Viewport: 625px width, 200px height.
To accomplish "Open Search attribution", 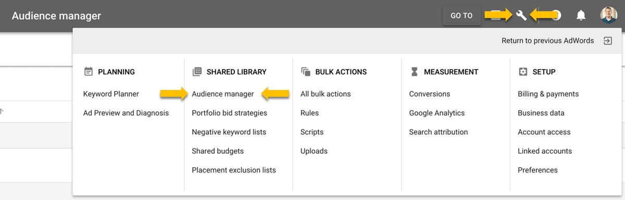I will (439, 132).
